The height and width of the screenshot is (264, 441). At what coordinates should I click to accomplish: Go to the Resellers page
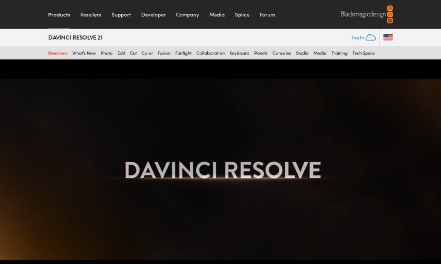coord(90,15)
